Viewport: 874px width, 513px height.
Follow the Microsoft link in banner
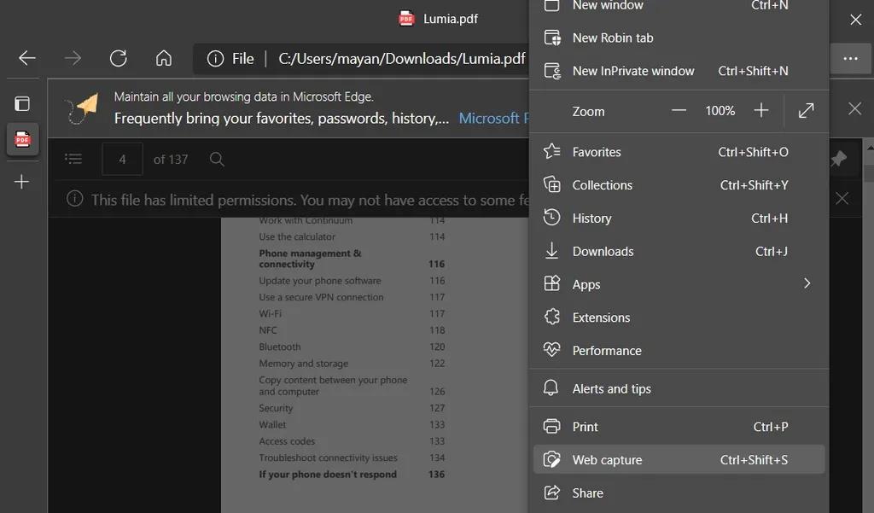tap(494, 118)
